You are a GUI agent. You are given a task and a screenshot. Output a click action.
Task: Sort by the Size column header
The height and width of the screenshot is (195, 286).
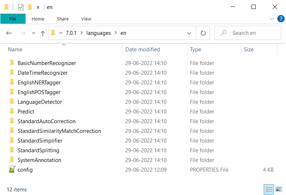(x=249, y=50)
